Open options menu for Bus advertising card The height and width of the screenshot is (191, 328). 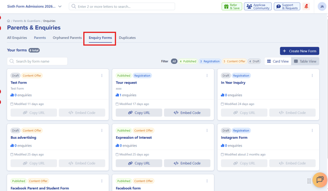coord(102,130)
